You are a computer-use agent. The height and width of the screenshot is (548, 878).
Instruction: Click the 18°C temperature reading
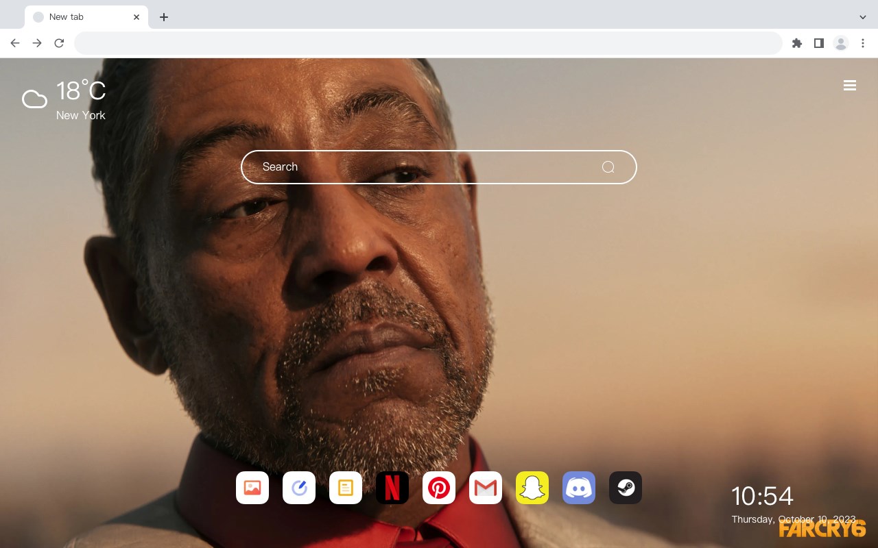pos(81,91)
